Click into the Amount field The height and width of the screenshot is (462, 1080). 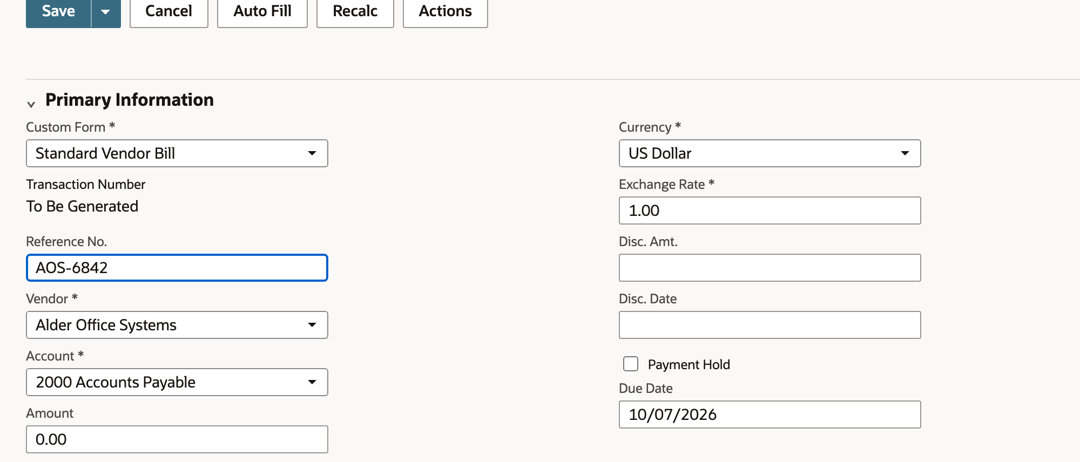coord(177,439)
